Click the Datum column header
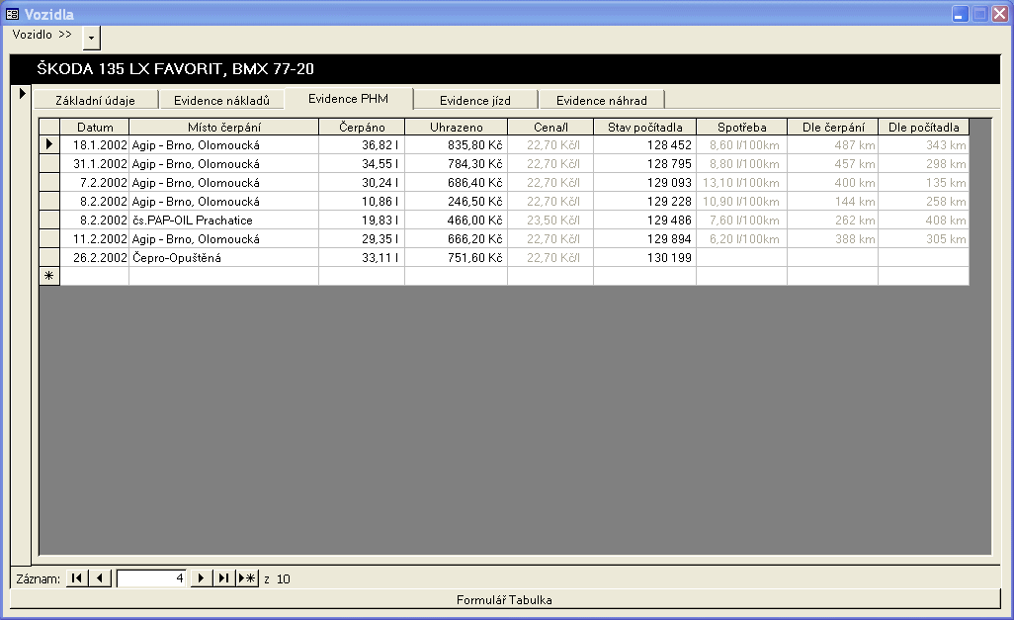1014x620 pixels. click(95, 128)
